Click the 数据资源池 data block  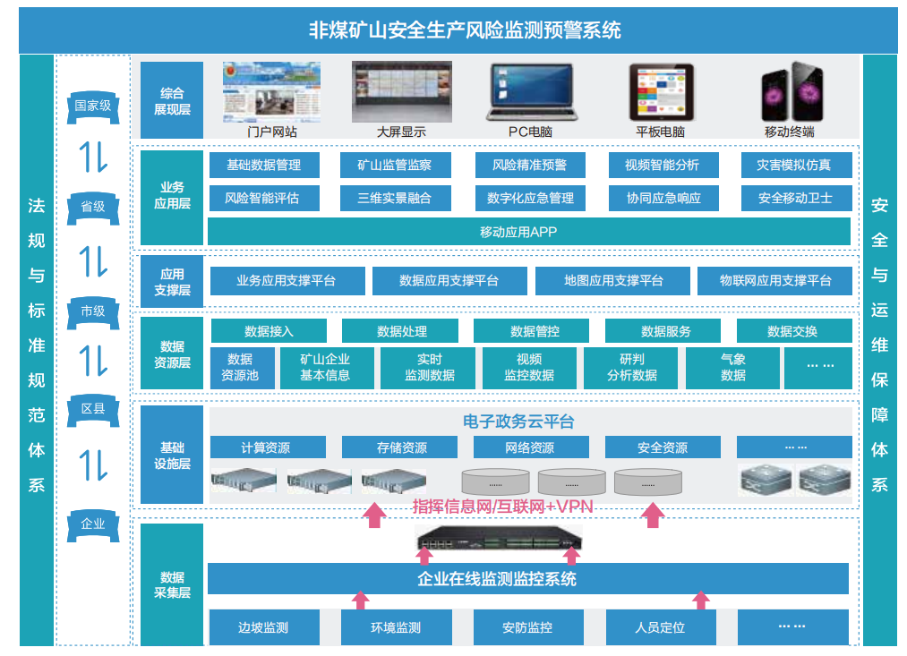240,367
